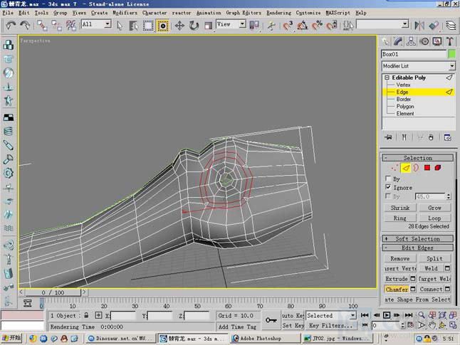This screenshot has width=460, height=345.
Task: Collapse the Edit Edges rollout
Action: [x=417, y=248]
